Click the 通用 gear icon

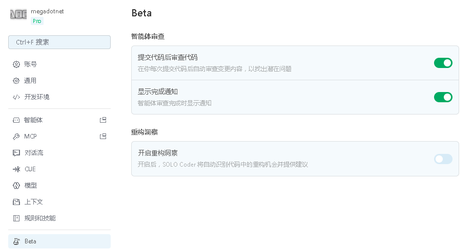point(16,81)
